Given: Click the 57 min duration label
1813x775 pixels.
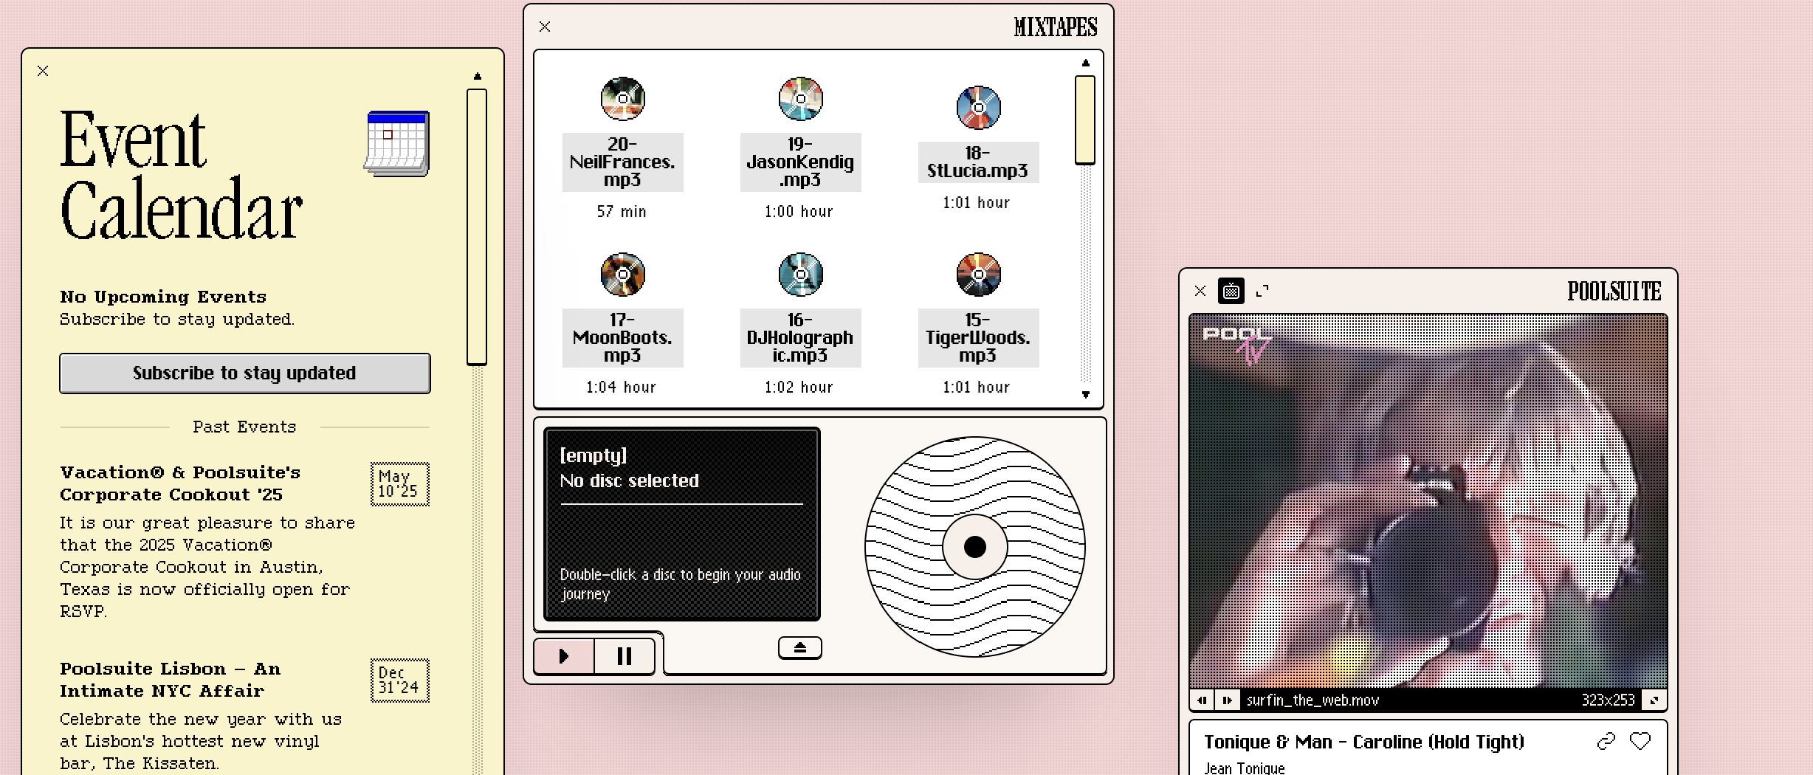Looking at the screenshot, I should point(622,212).
